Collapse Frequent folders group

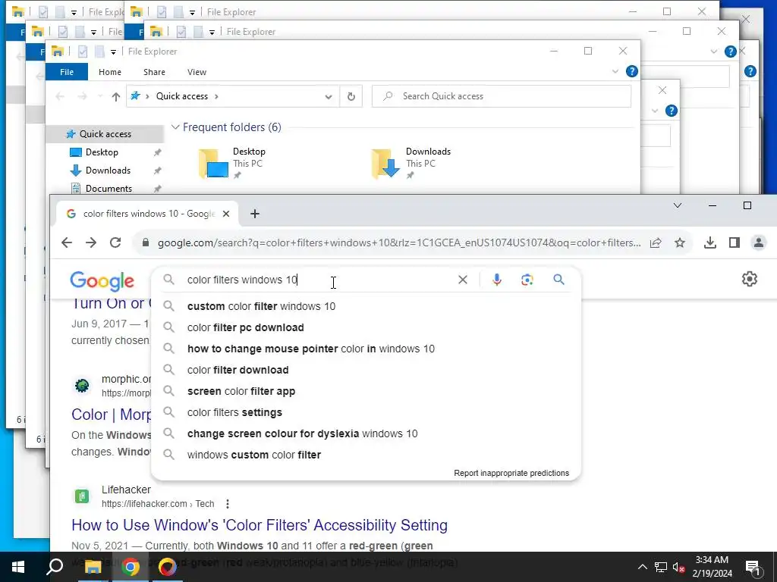[x=175, y=127]
